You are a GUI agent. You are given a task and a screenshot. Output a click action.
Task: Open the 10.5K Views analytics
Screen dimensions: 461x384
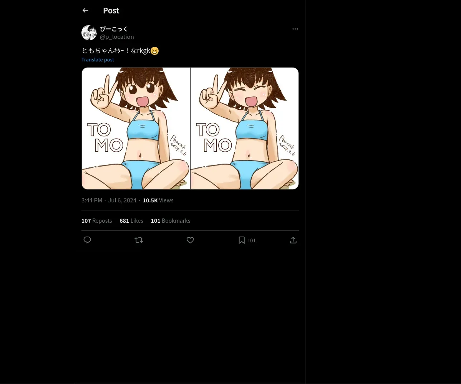click(158, 200)
